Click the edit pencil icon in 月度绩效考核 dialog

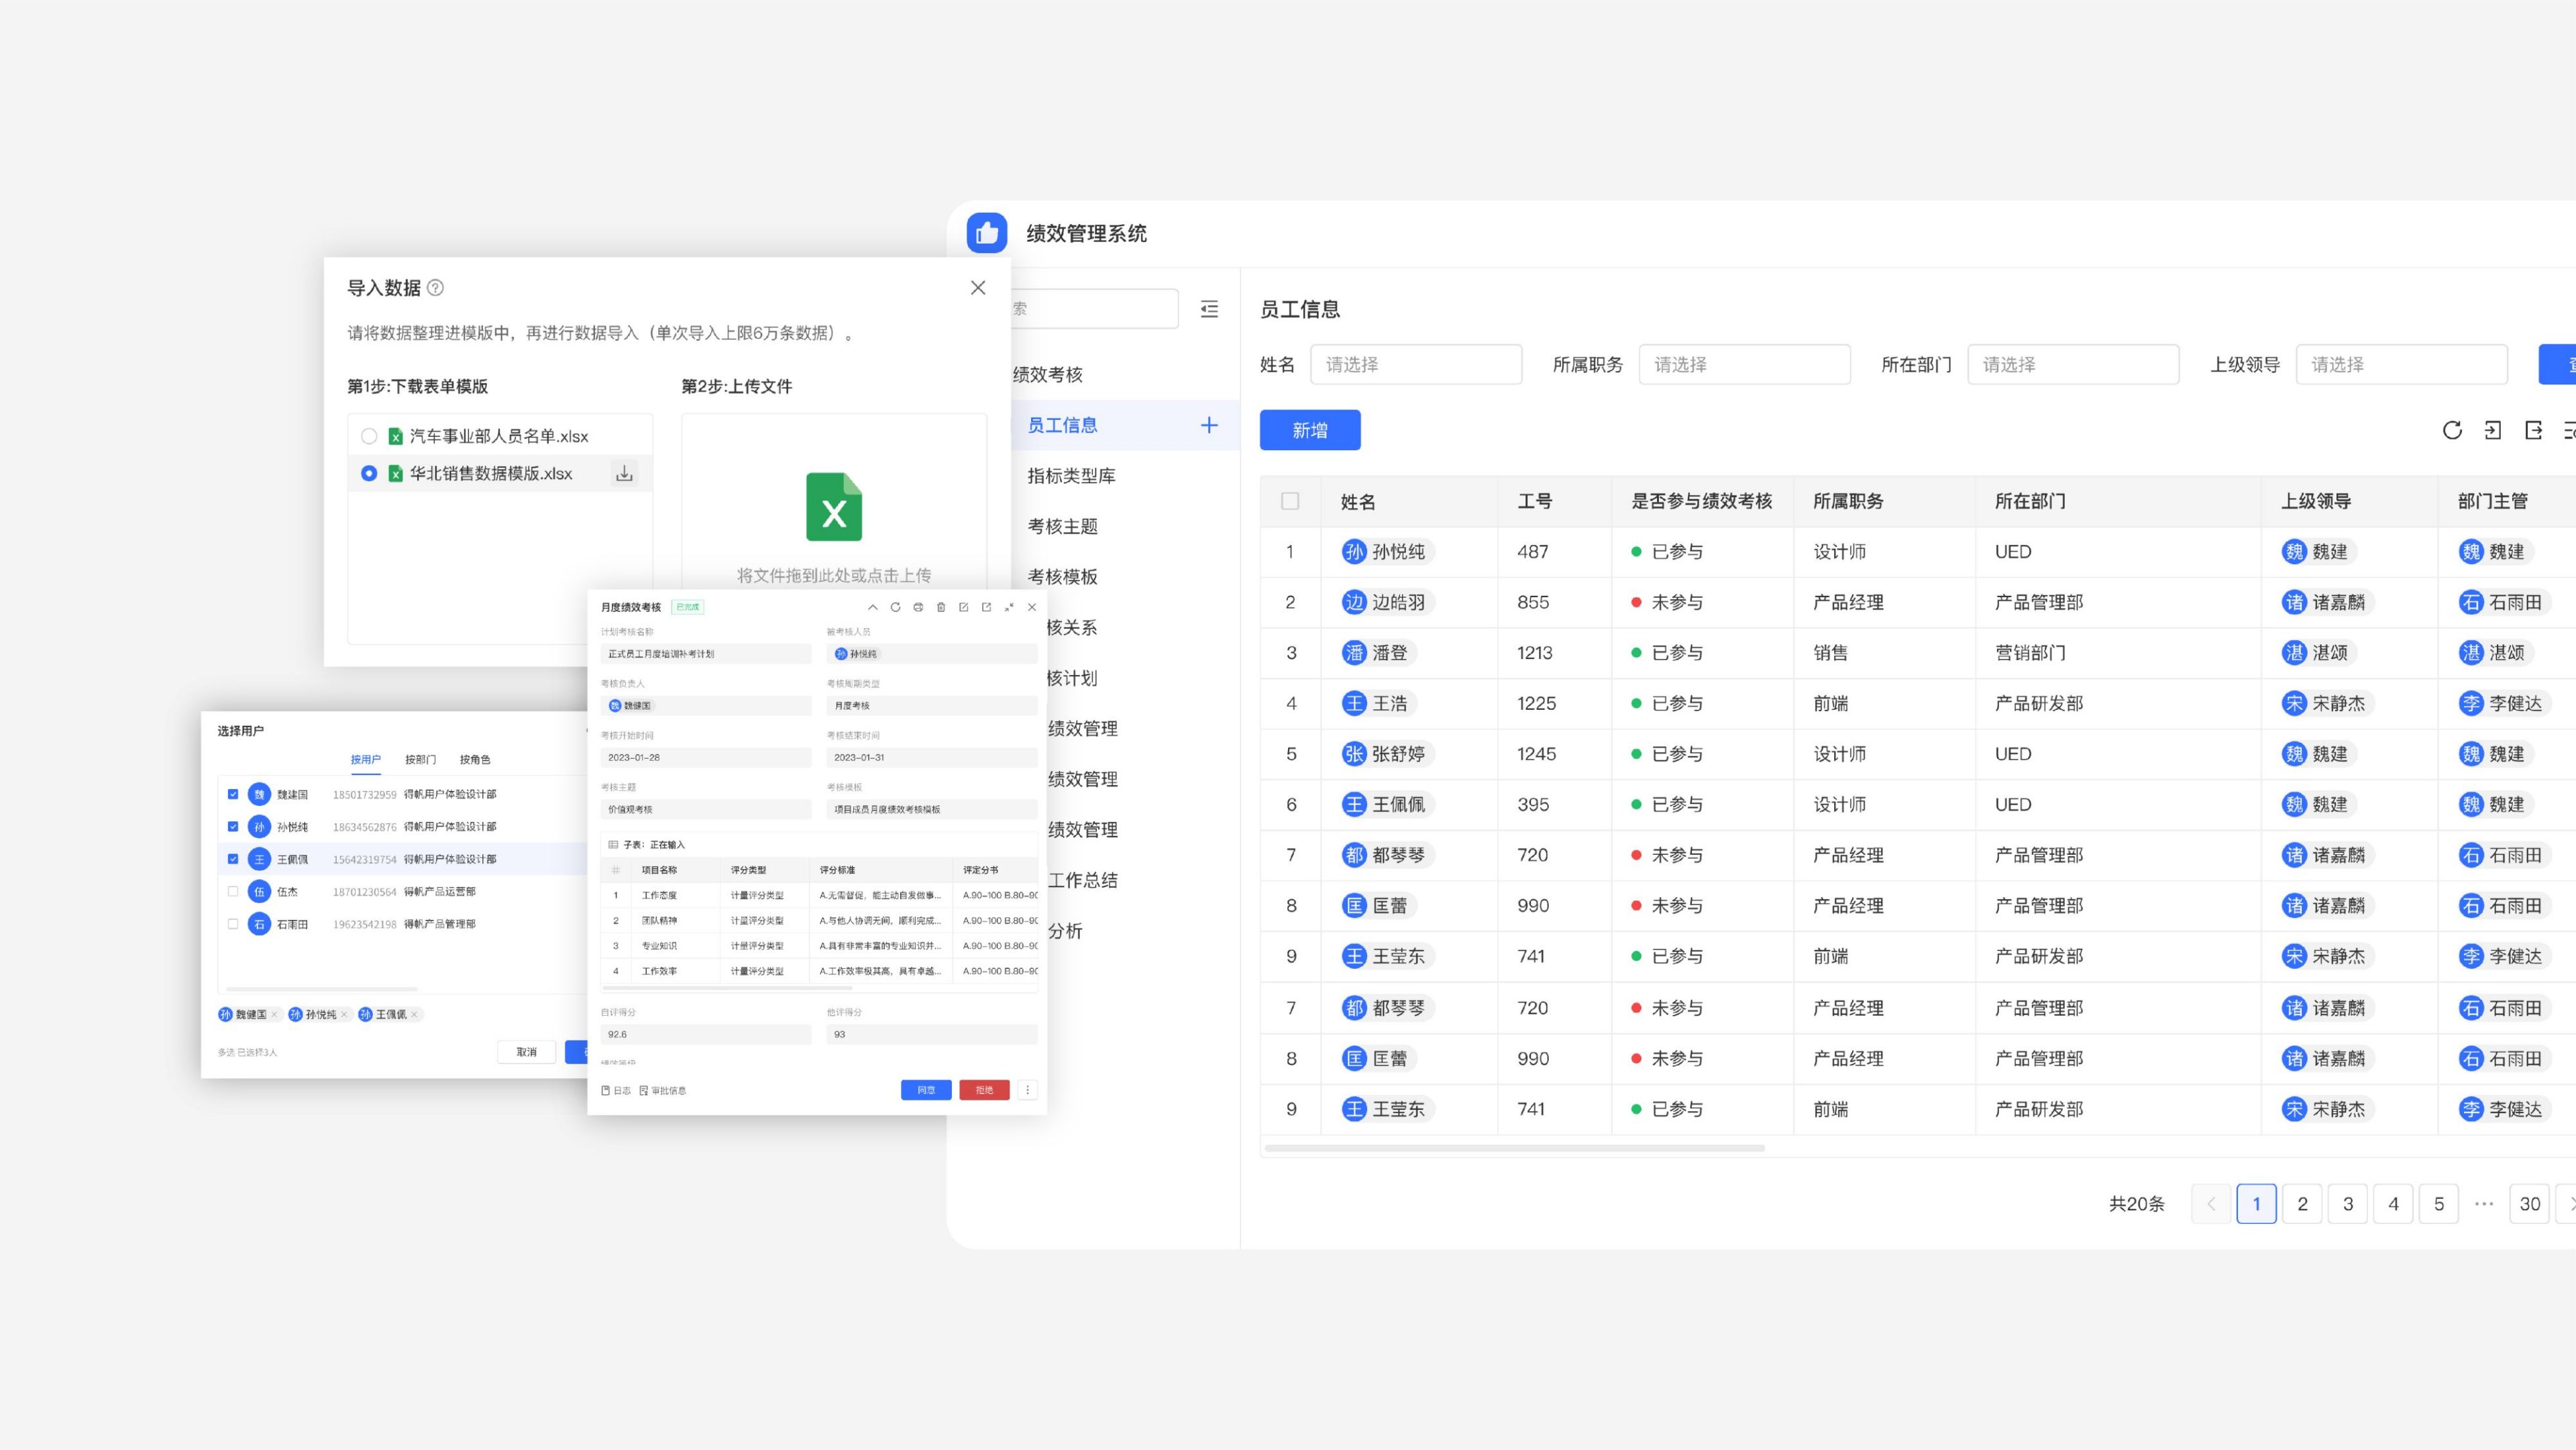(963, 607)
